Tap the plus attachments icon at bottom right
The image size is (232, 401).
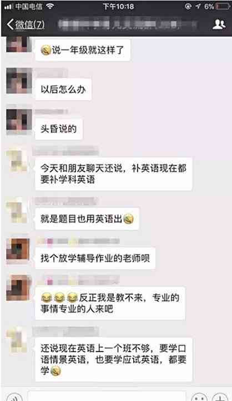(x=220, y=397)
